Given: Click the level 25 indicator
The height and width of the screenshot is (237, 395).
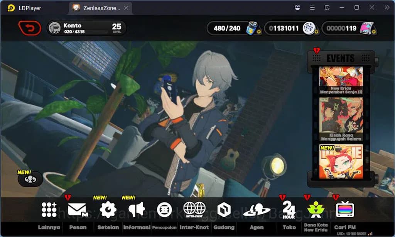Looking at the screenshot, I should tap(116, 27).
